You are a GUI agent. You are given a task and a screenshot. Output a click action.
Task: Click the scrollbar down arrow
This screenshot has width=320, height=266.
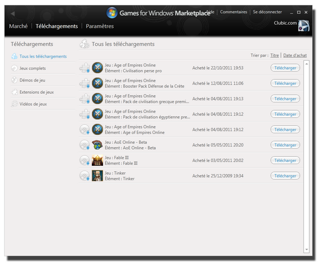point(307,249)
